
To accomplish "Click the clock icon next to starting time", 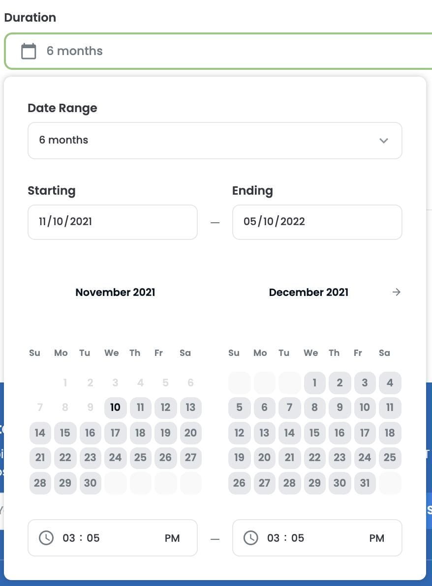I will coord(46,538).
